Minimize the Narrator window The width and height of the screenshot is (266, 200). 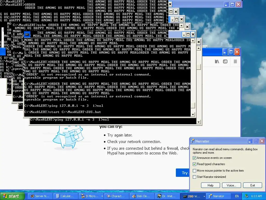(x=250, y=141)
